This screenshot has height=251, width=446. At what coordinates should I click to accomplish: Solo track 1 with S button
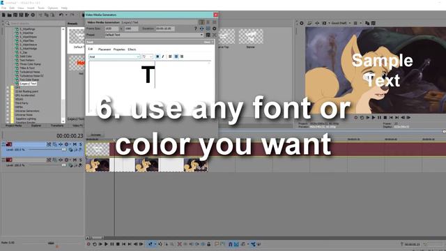click(81, 144)
